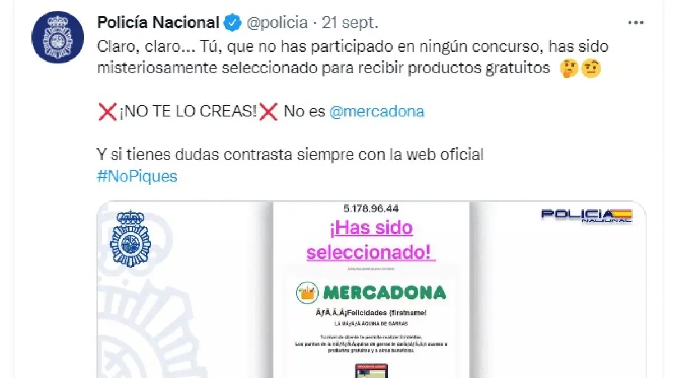Open the #NoPiques hashtag
This screenshot has width=673, height=378.
tap(137, 176)
